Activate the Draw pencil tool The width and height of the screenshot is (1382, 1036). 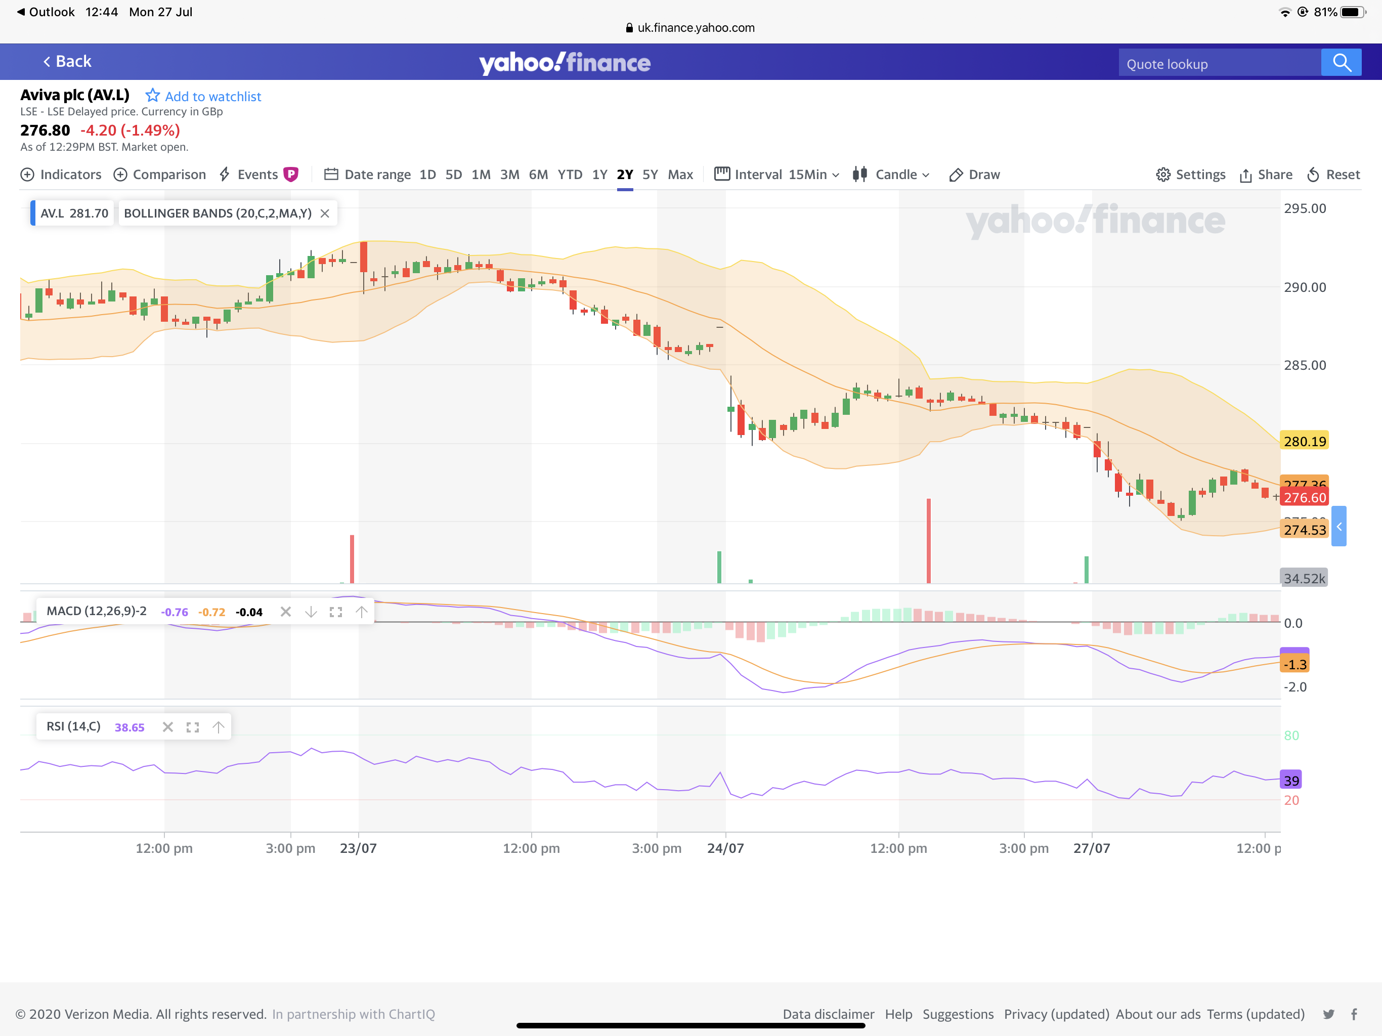[974, 175]
